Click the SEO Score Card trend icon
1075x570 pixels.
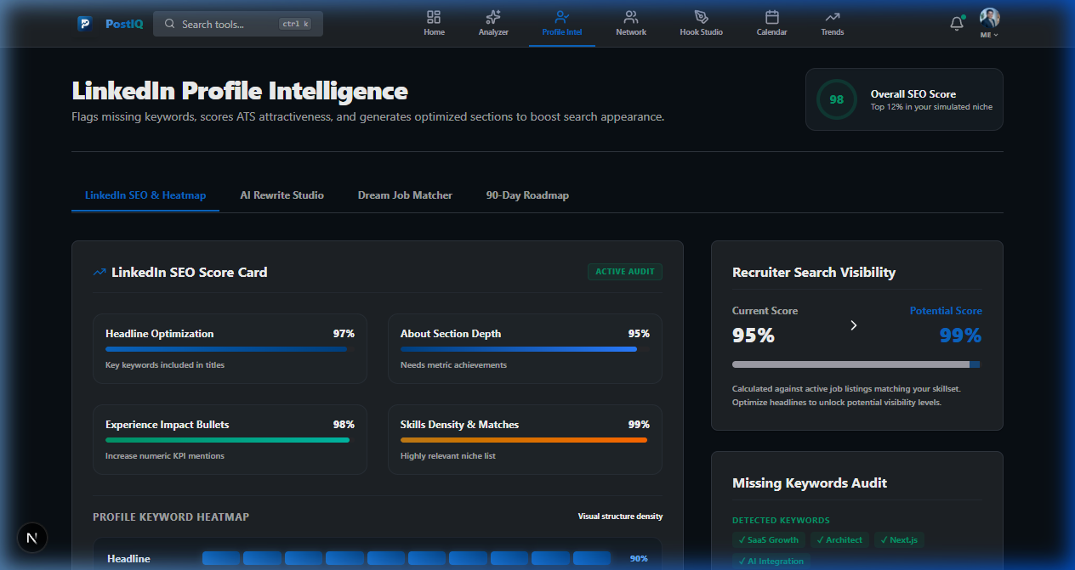[x=100, y=273]
